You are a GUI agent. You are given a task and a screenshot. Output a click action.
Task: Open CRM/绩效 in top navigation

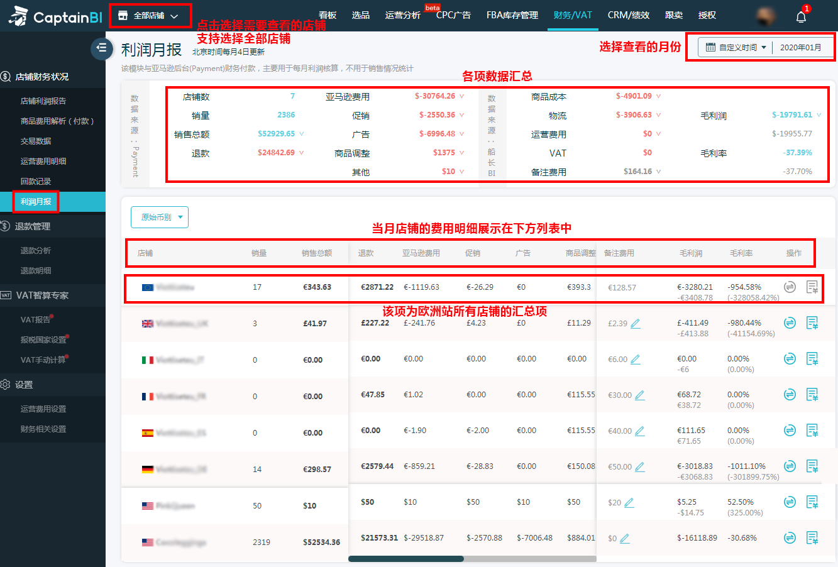(629, 15)
